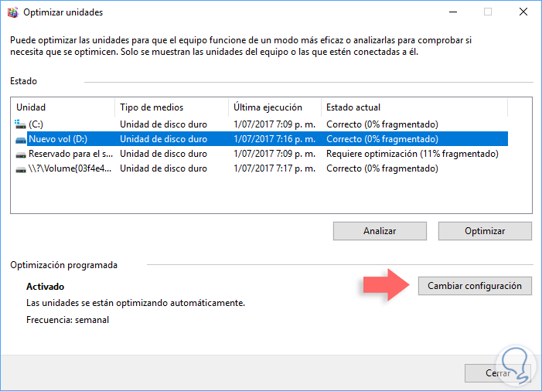Select Reservado para el s... row name

tap(70, 154)
